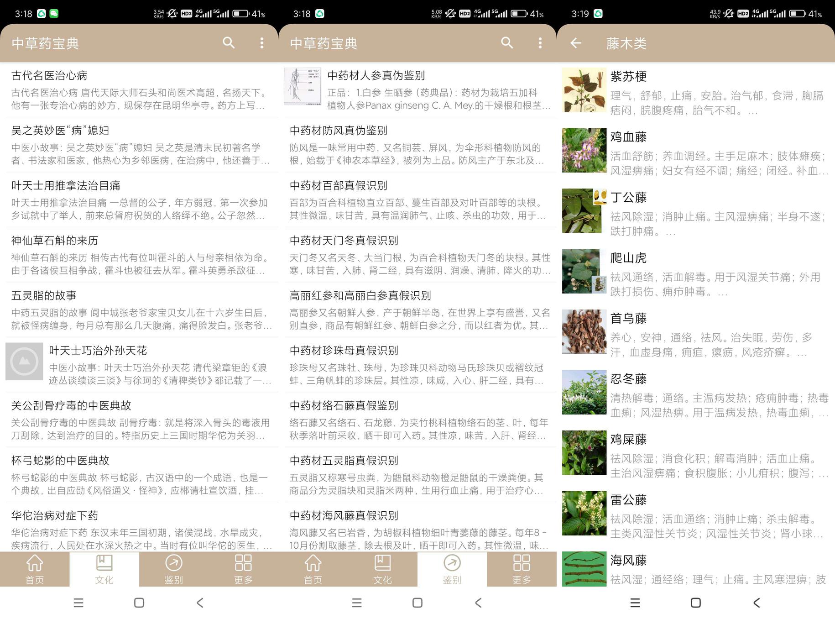
Task: Switch to the 鉴别 tab in the left screen
Action: 173,569
